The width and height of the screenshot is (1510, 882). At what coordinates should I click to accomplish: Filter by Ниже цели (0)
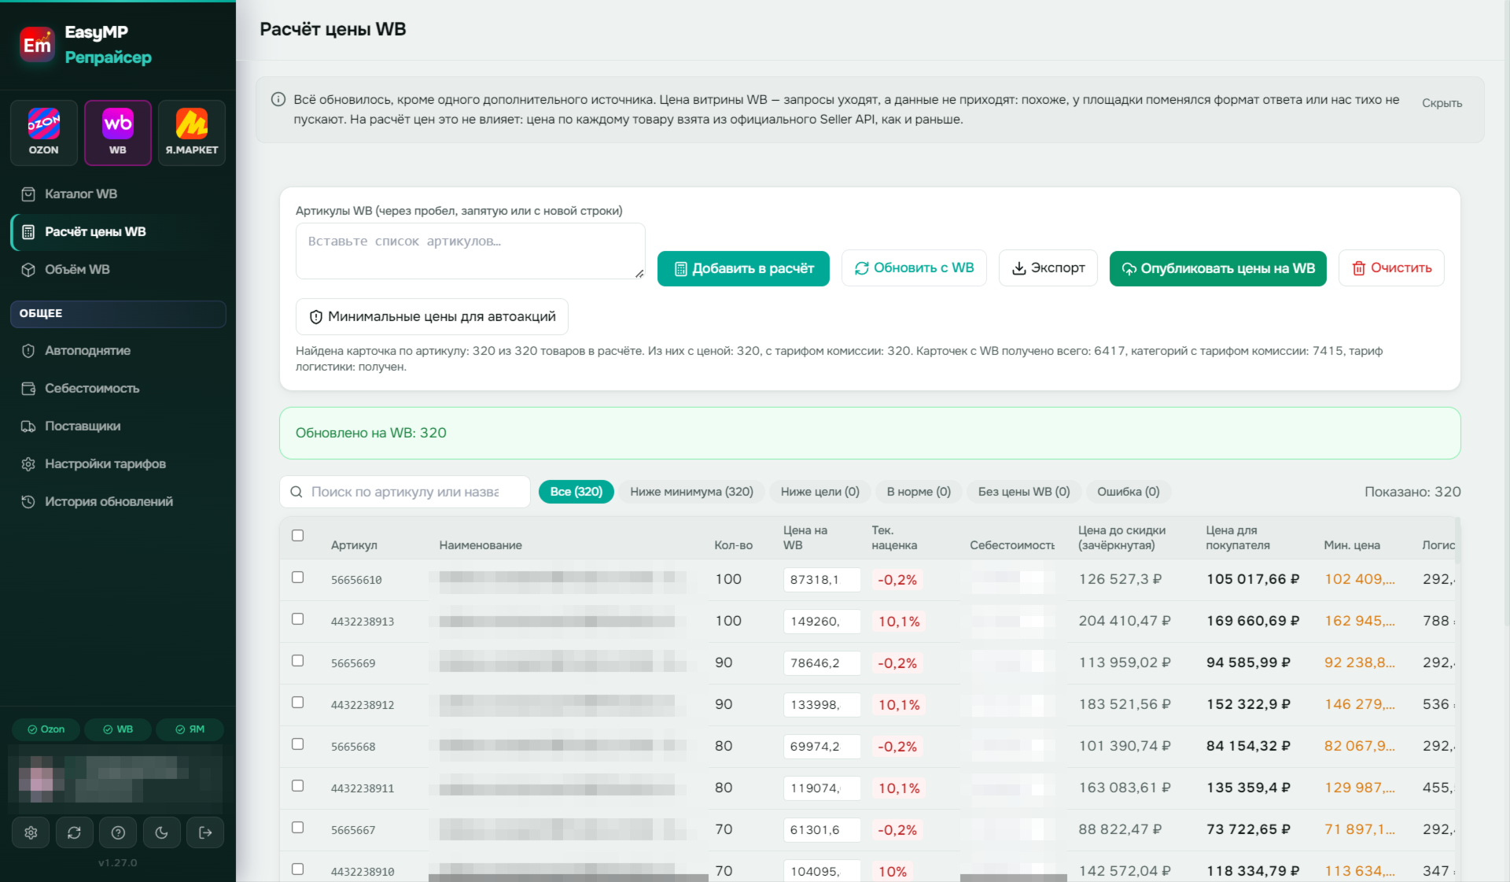pyautogui.click(x=819, y=492)
